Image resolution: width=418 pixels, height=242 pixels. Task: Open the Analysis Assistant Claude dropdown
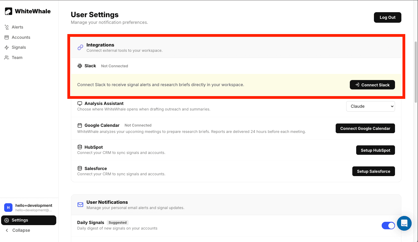tap(371, 106)
